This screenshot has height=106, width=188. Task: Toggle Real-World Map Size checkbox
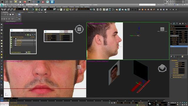pyautogui.click(x=172, y=77)
